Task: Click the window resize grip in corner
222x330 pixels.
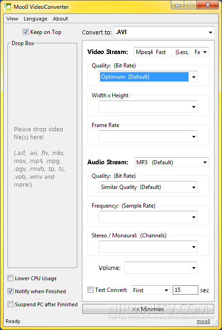Action: tap(215, 323)
